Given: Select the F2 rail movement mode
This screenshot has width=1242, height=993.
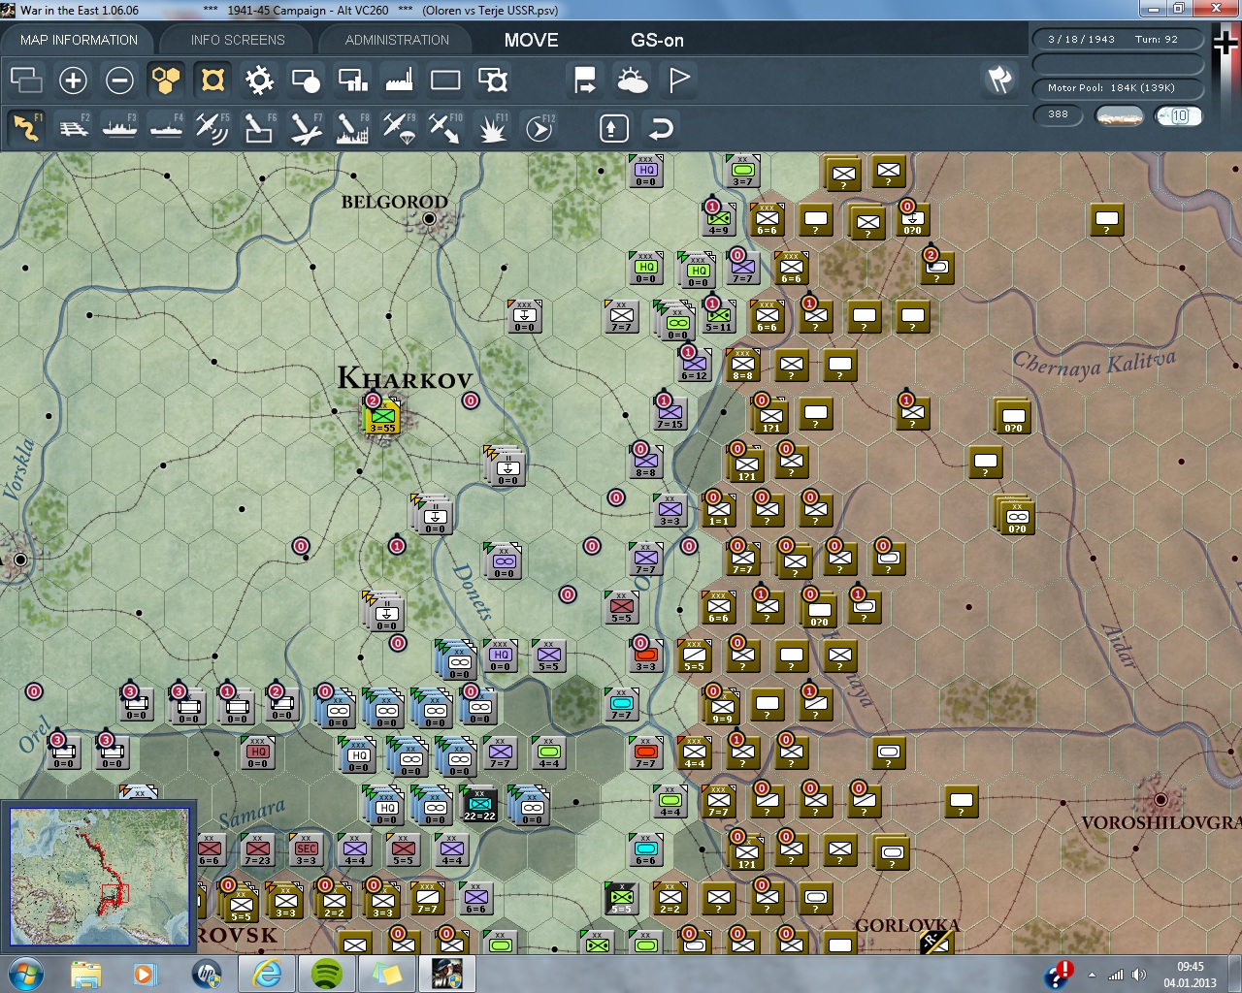Looking at the screenshot, I should (74, 128).
